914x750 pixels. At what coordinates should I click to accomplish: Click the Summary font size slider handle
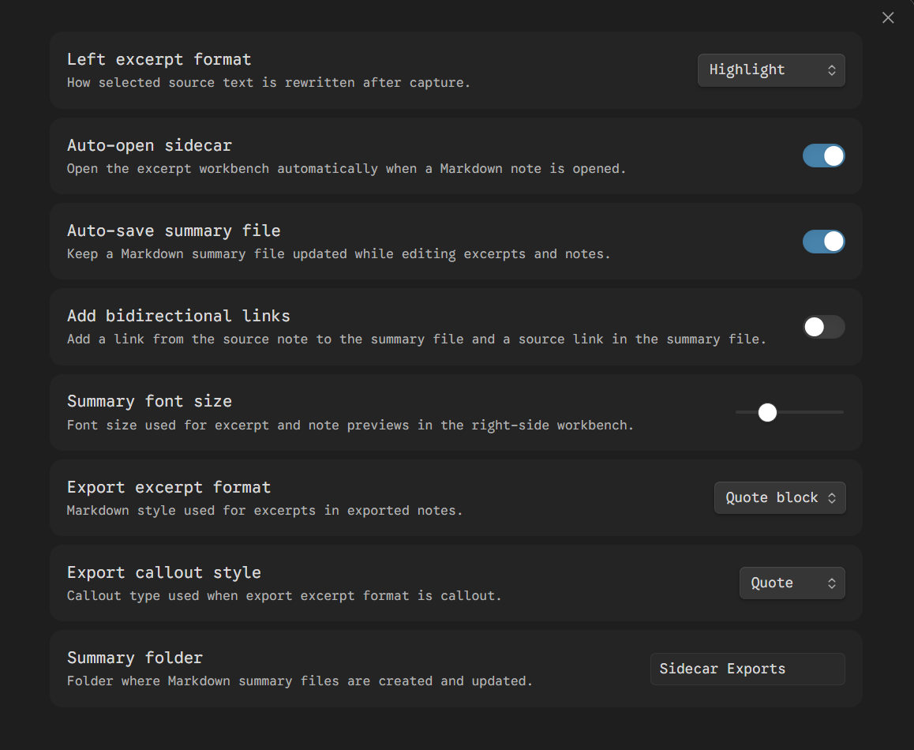click(767, 412)
